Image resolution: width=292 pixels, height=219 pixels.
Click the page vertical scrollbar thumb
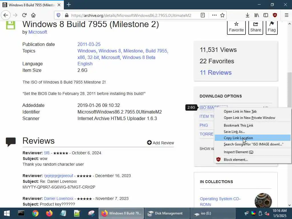click(x=289, y=89)
